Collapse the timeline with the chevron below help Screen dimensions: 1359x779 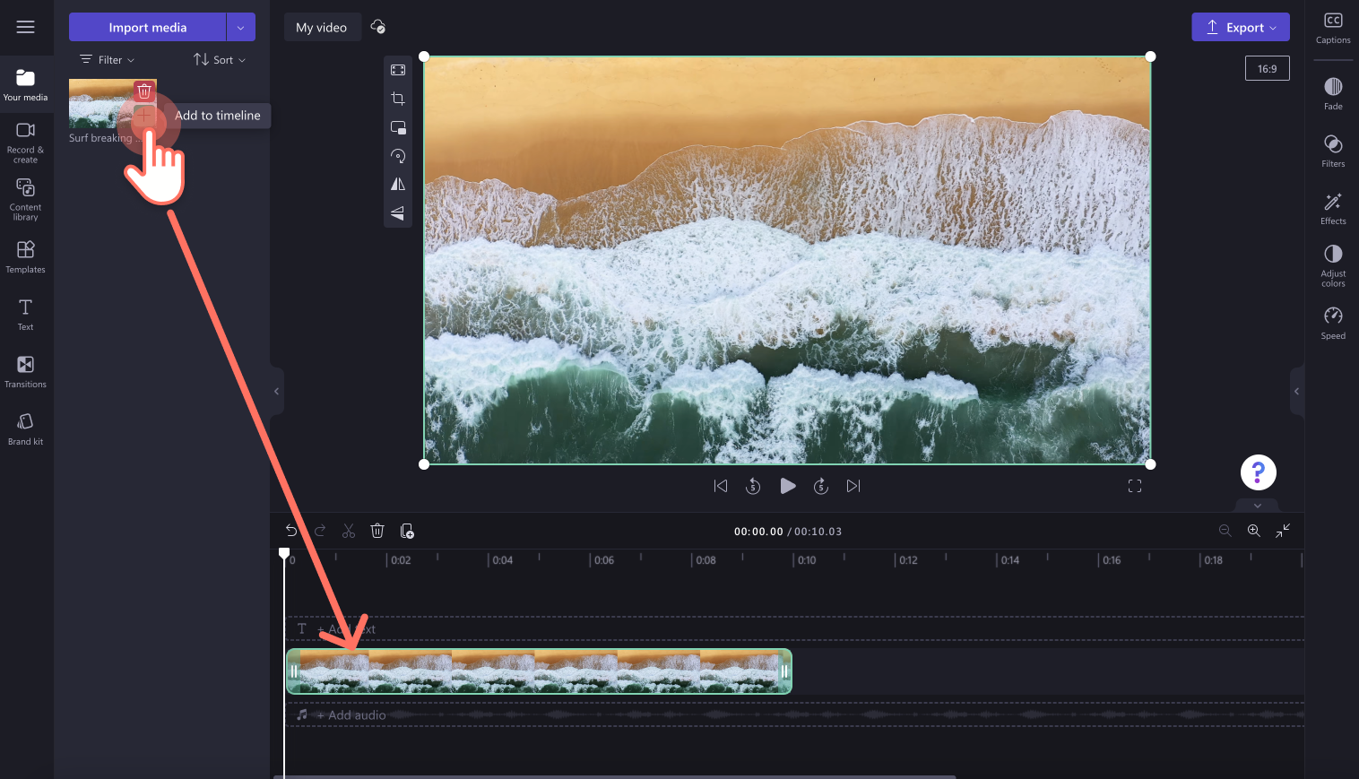(x=1258, y=506)
